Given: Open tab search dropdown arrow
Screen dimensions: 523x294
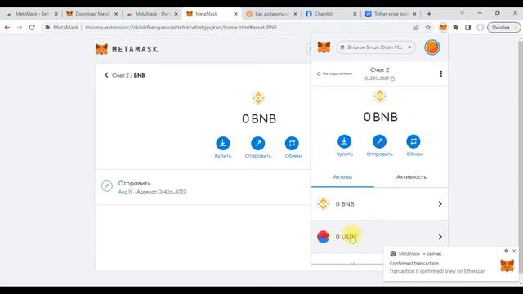Looking at the screenshot, I should point(462,13).
